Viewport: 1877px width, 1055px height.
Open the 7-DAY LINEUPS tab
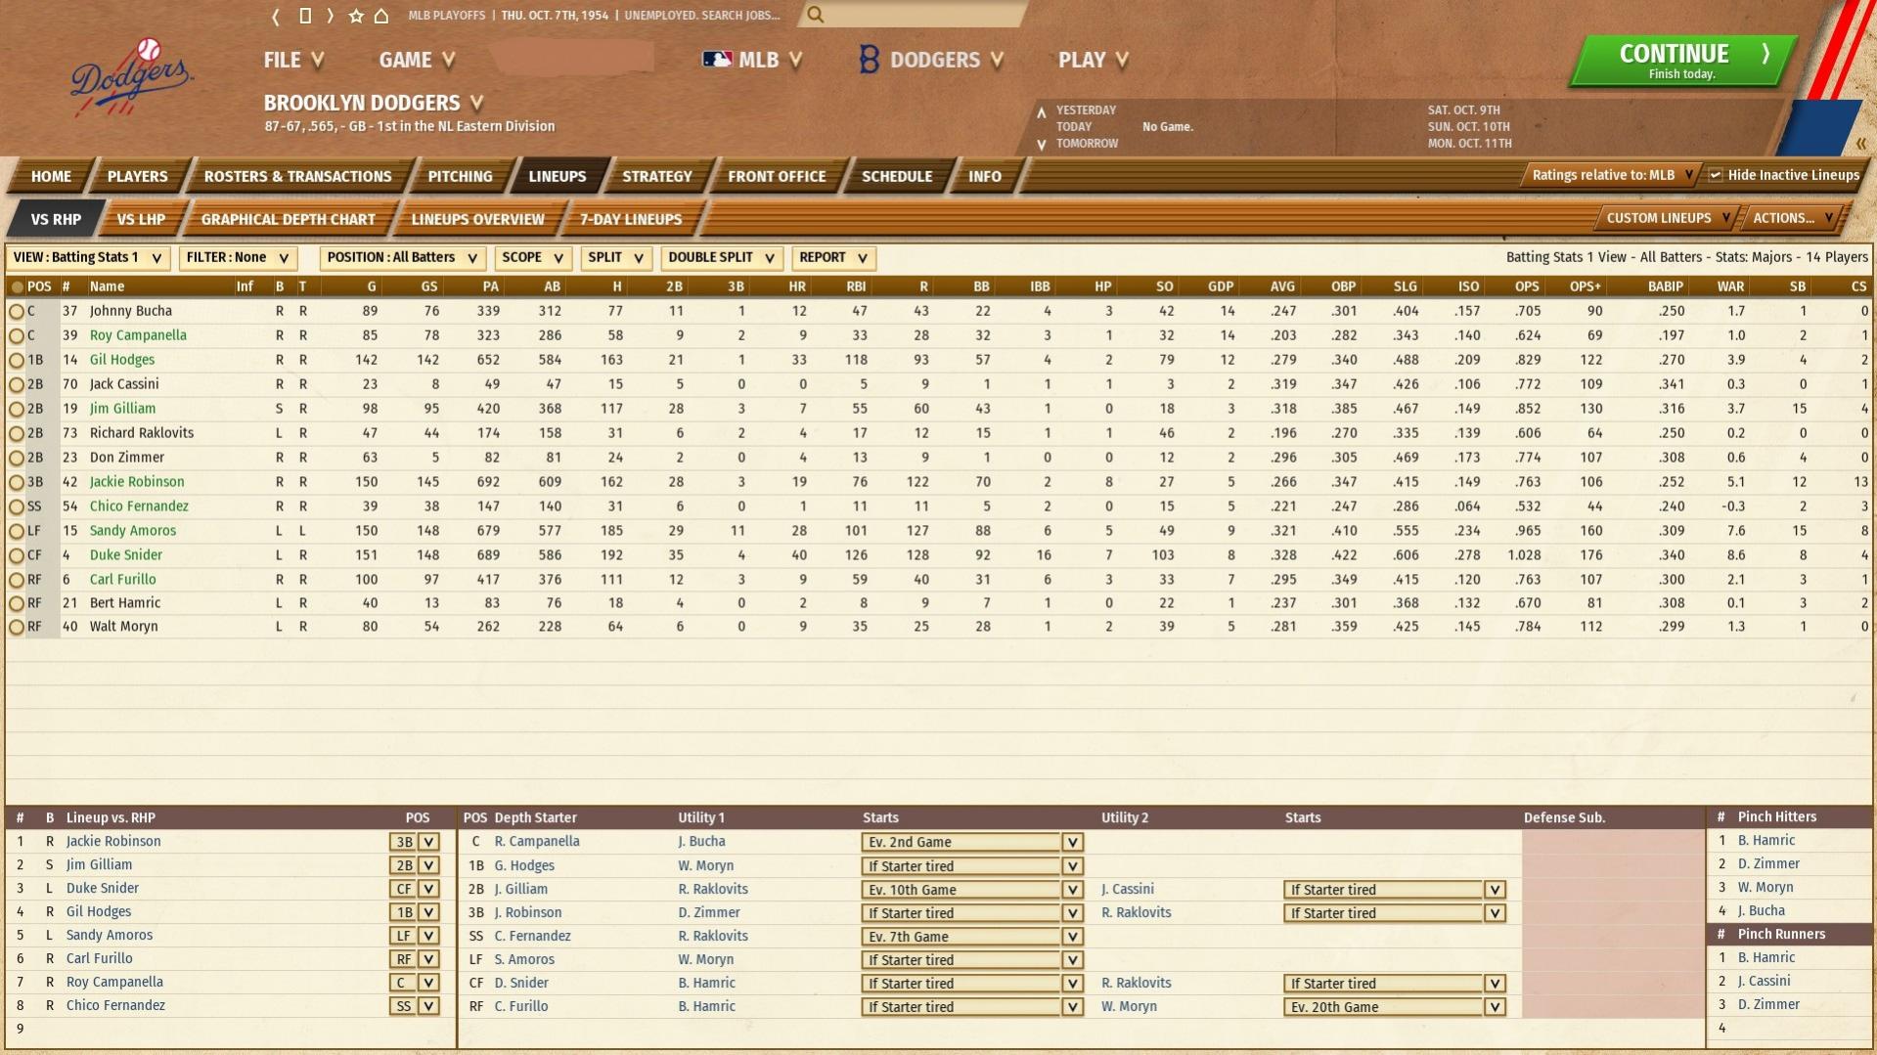(631, 219)
